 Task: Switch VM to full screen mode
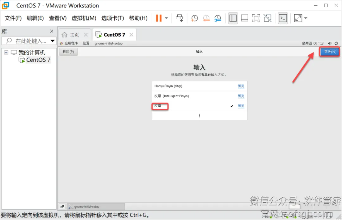256,18
